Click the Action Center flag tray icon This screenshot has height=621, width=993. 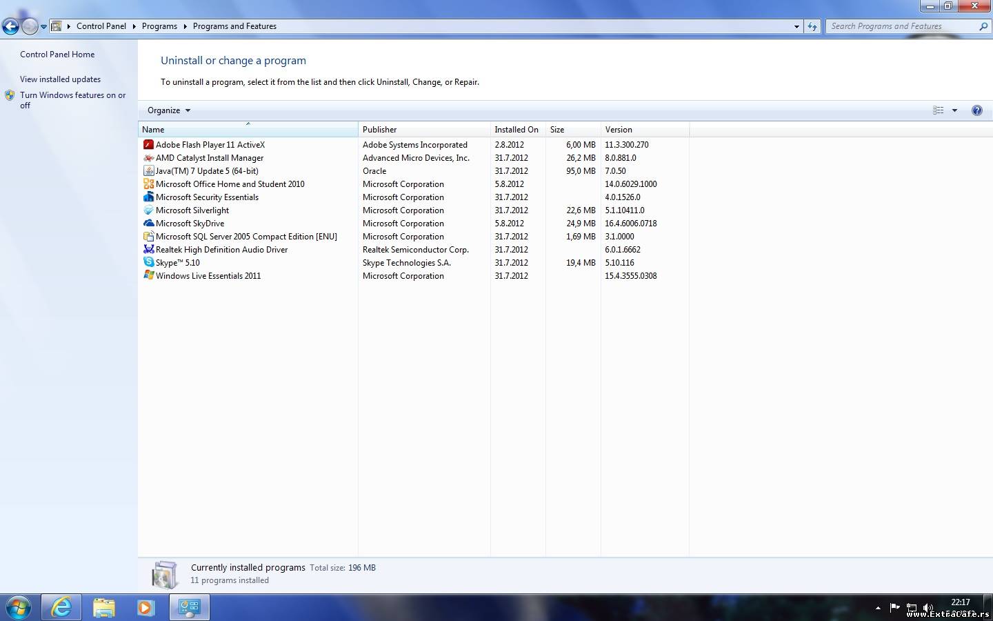894,608
